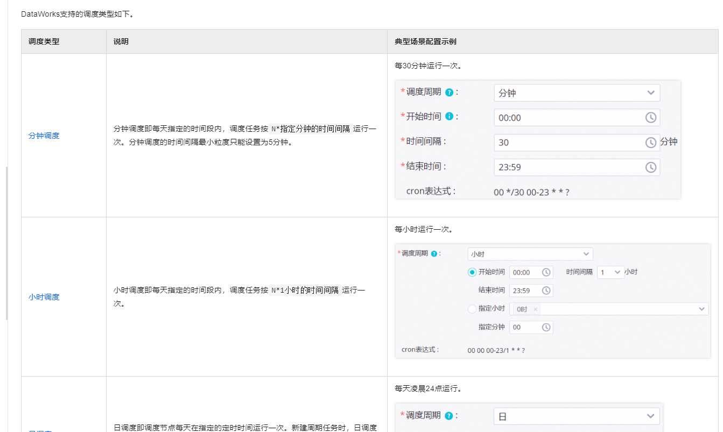
Task: Remove the 0时 tag in 指定小时 field
Action: (535, 309)
